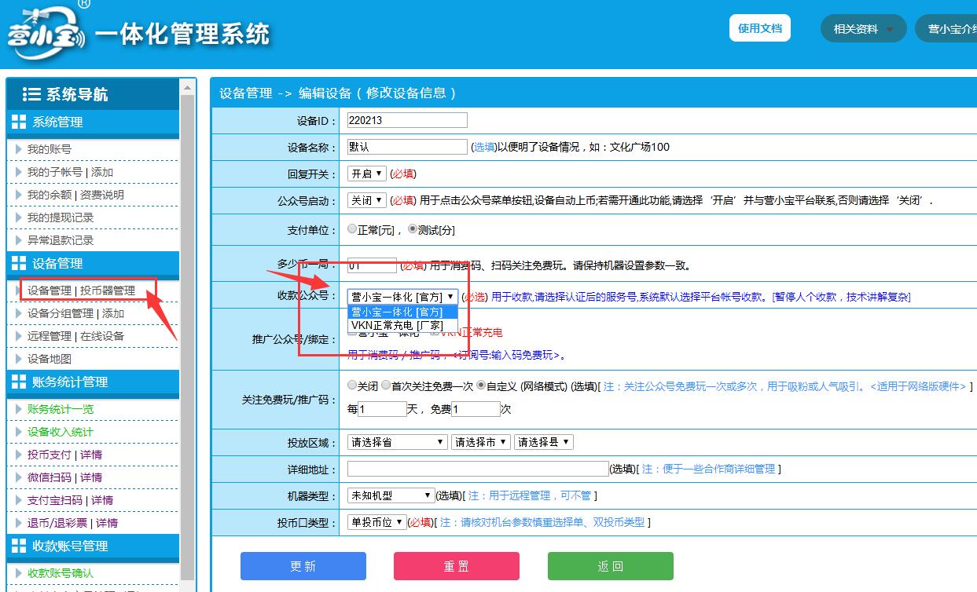Screen dimensions: 977x592
Task: Click the blue 更新 button
Action: click(303, 566)
